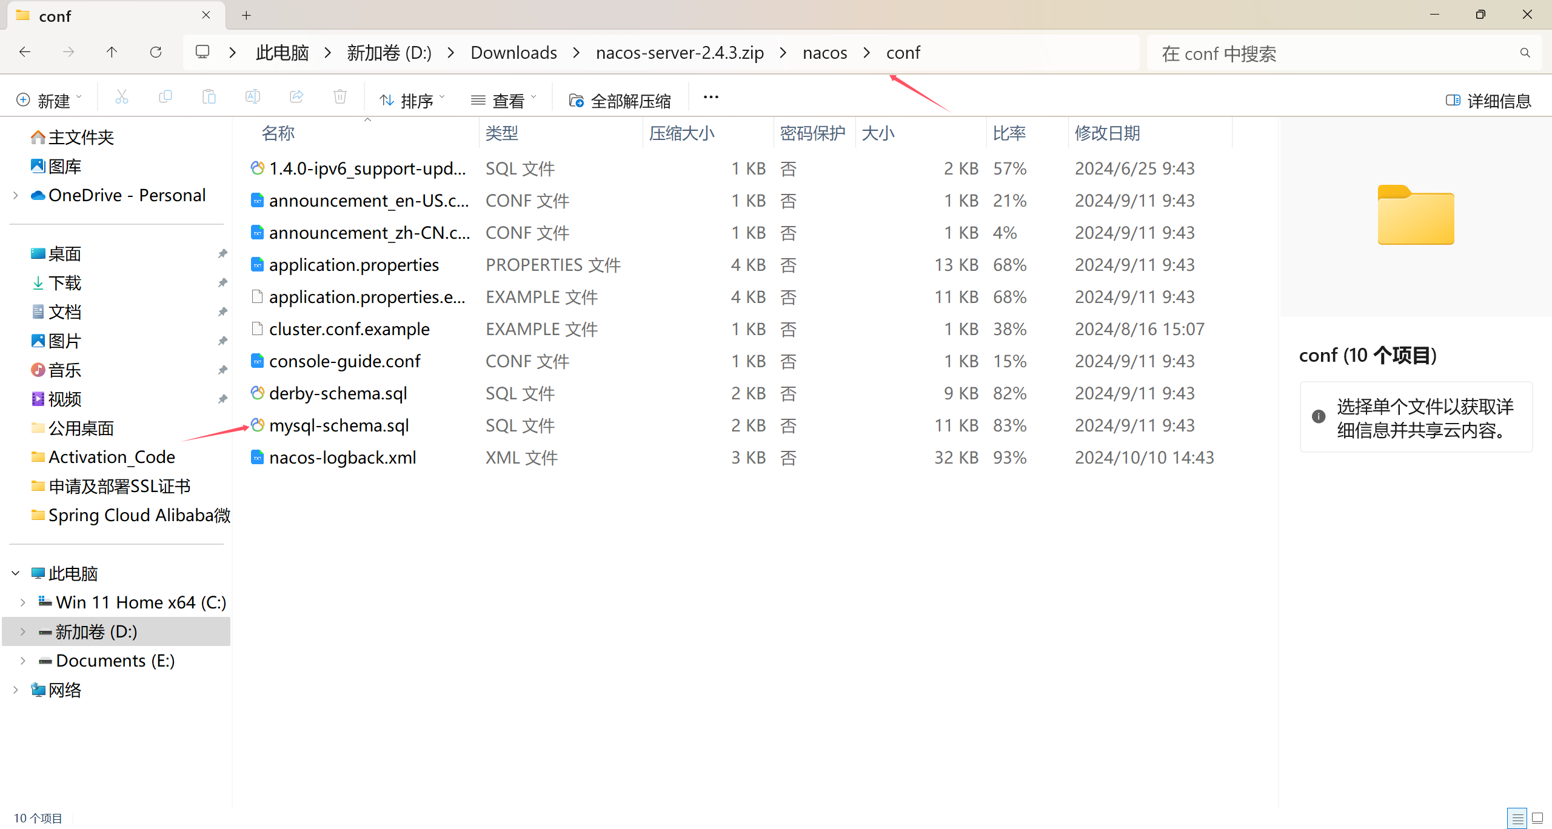Screen dimensions: 1552x829
Task: Collapse the 此电脑 tree node
Action: (16, 573)
